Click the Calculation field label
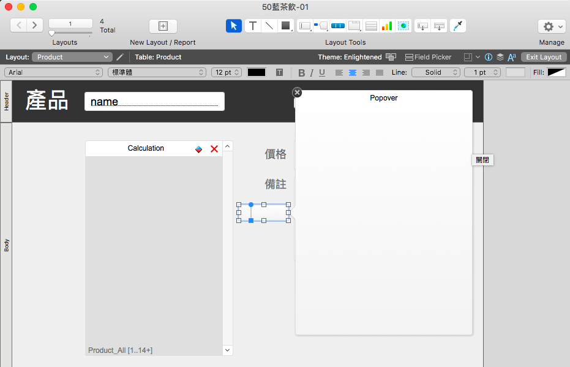This screenshot has height=367, width=570. (x=146, y=148)
